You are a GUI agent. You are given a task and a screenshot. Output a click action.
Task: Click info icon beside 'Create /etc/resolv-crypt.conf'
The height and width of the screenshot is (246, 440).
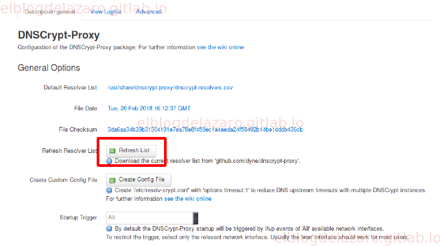coord(109,190)
